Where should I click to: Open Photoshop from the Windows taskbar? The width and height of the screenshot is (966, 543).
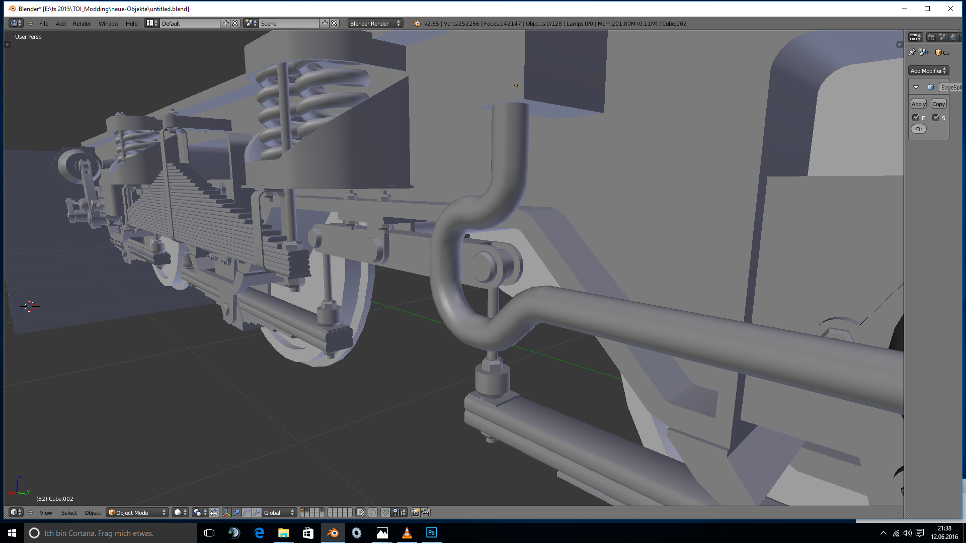(431, 533)
